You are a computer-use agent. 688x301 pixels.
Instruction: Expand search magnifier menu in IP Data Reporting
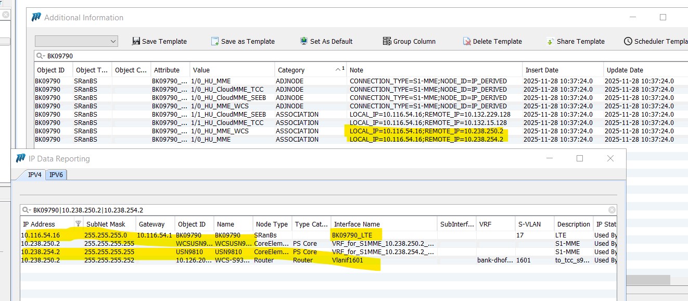[x=27, y=210]
